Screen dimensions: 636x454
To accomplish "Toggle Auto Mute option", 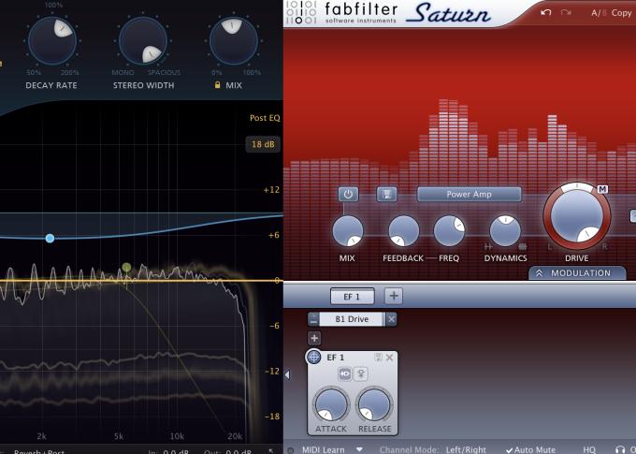I will (530, 449).
